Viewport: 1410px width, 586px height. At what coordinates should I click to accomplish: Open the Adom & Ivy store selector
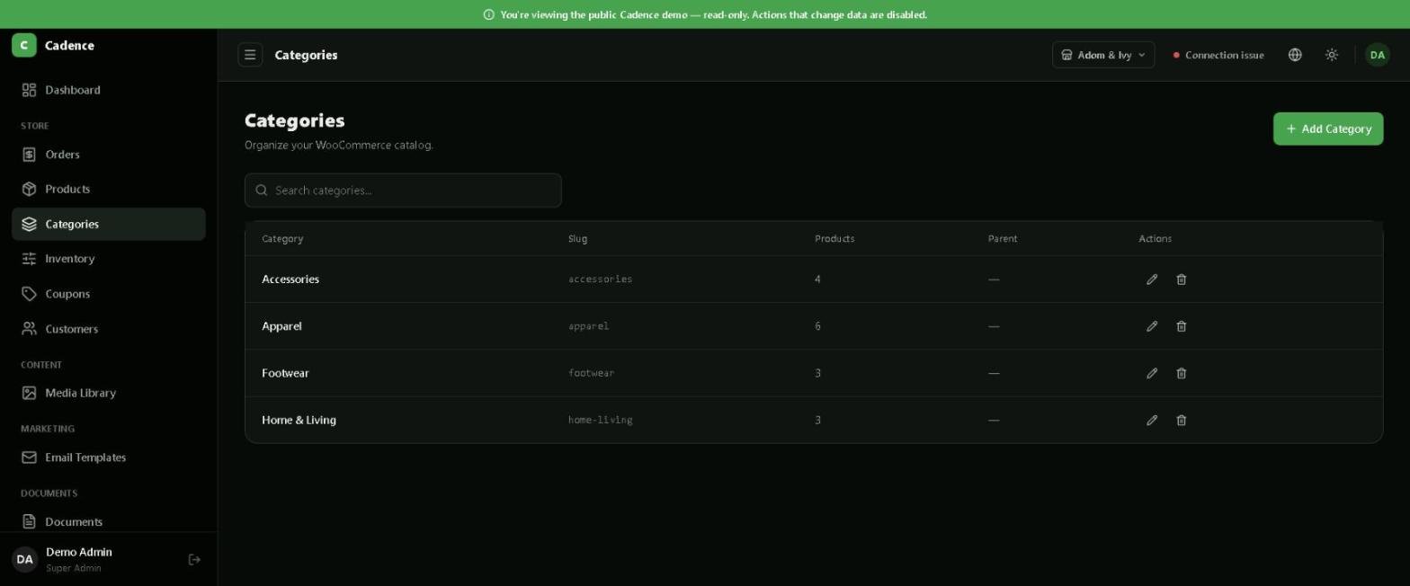point(1103,55)
